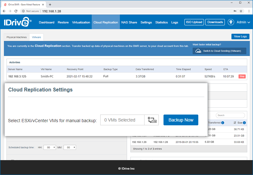
Task: Click the Full backup type value
Action: (x=106, y=76)
